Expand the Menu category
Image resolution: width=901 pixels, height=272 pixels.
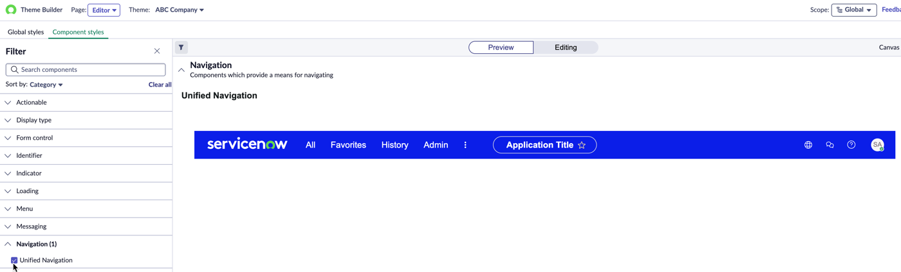[x=86, y=208]
